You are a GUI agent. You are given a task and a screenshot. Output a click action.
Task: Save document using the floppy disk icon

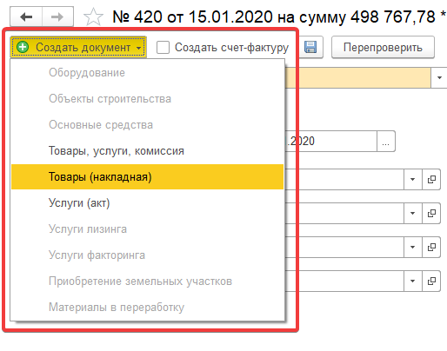pyautogui.click(x=310, y=47)
